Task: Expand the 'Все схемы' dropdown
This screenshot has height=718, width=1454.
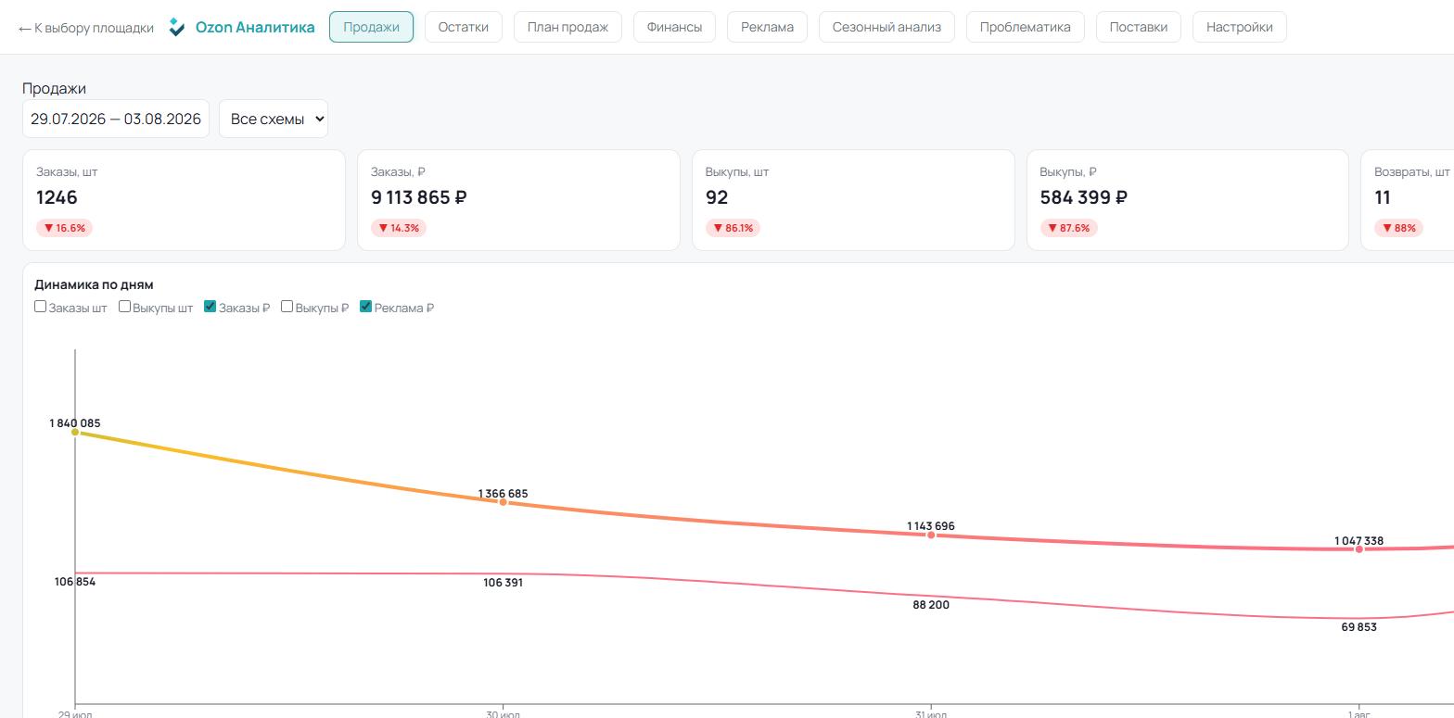Action: 274,119
